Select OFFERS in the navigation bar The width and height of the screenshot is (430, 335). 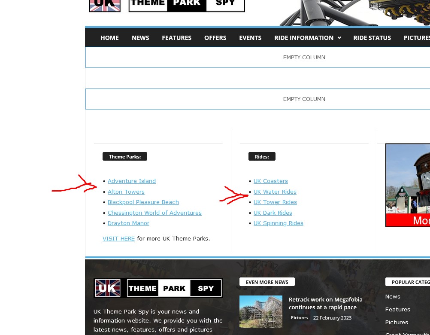click(215, 38)
